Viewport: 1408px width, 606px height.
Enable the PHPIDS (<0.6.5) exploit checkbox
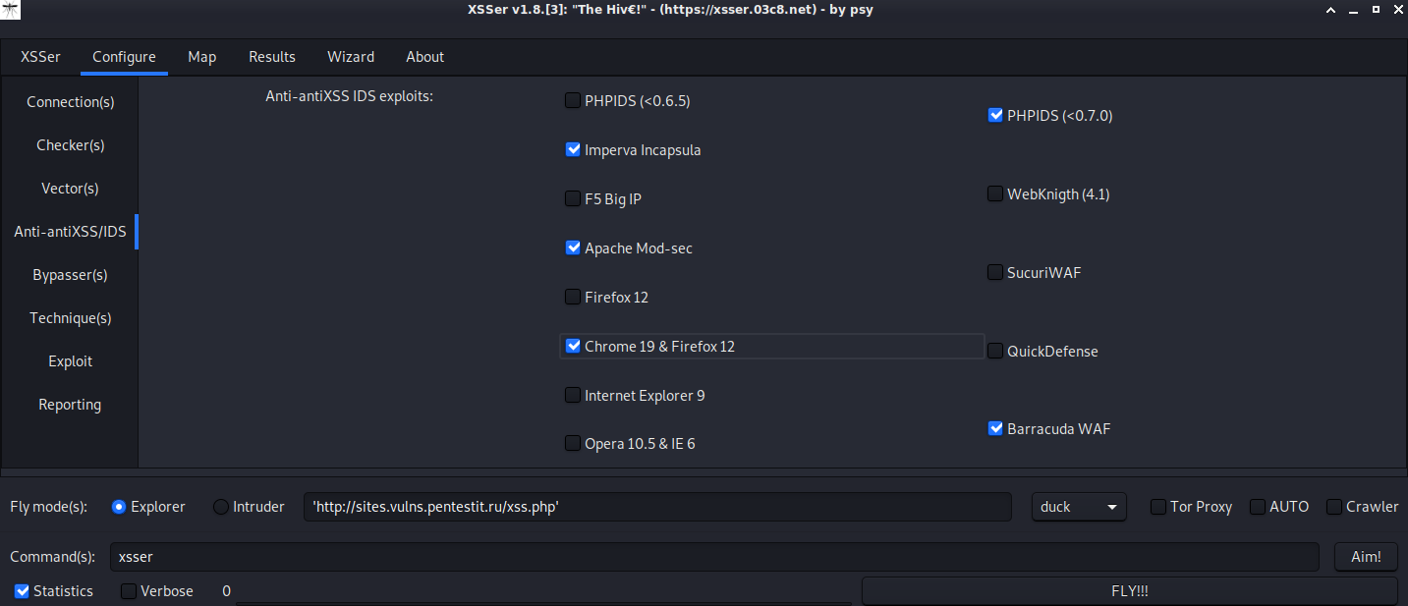coord(573,100)
